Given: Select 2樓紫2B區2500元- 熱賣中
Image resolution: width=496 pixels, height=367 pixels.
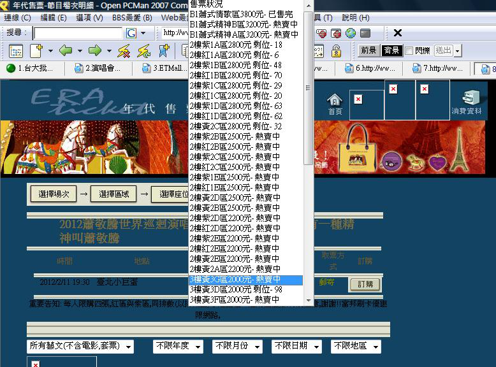Looking at the screenshot, I should [246, 136].
